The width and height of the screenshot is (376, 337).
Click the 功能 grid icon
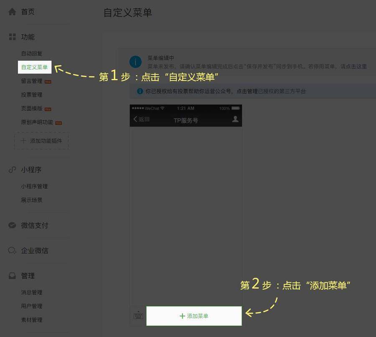tap(12, 37)
